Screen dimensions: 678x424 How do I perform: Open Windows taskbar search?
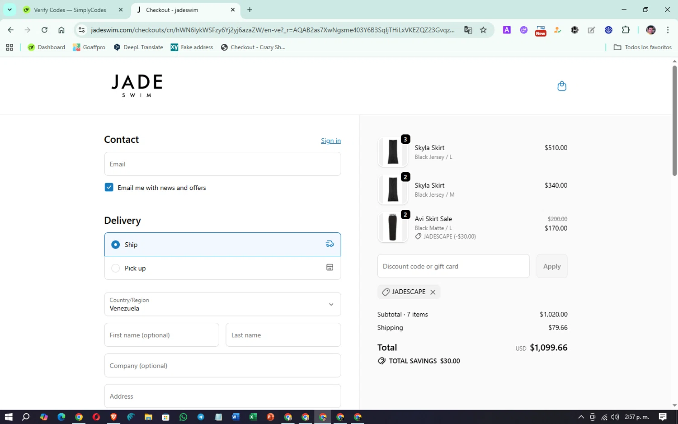pos(26,417)
